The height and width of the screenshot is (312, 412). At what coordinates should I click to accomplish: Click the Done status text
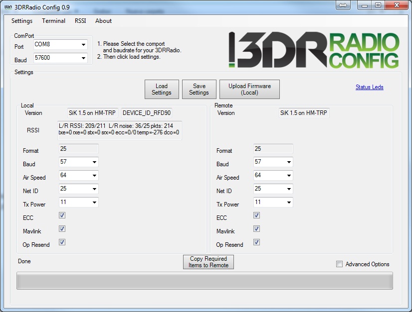pos(24,261)
